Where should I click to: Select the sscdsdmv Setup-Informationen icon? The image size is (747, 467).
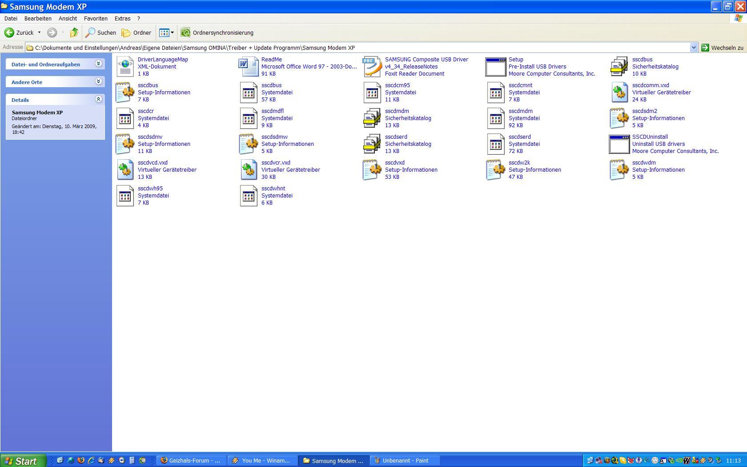point(125,144)
